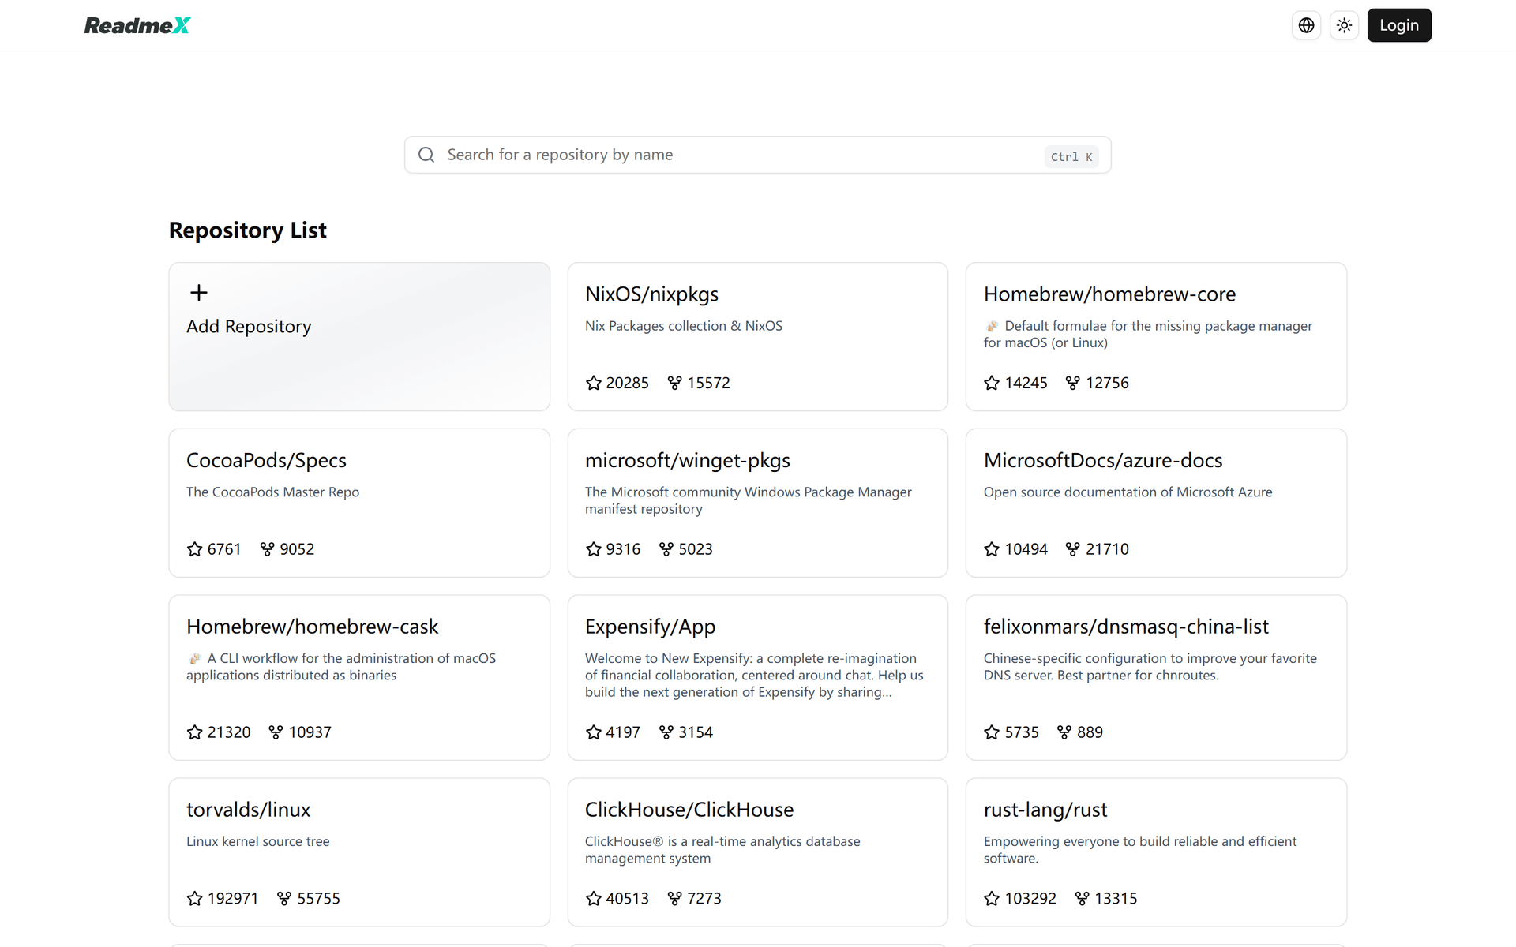This screenshot has height=947, width=1516.
Task: Click the star icon on rust-lang/rust
Action: coord(992,899)
